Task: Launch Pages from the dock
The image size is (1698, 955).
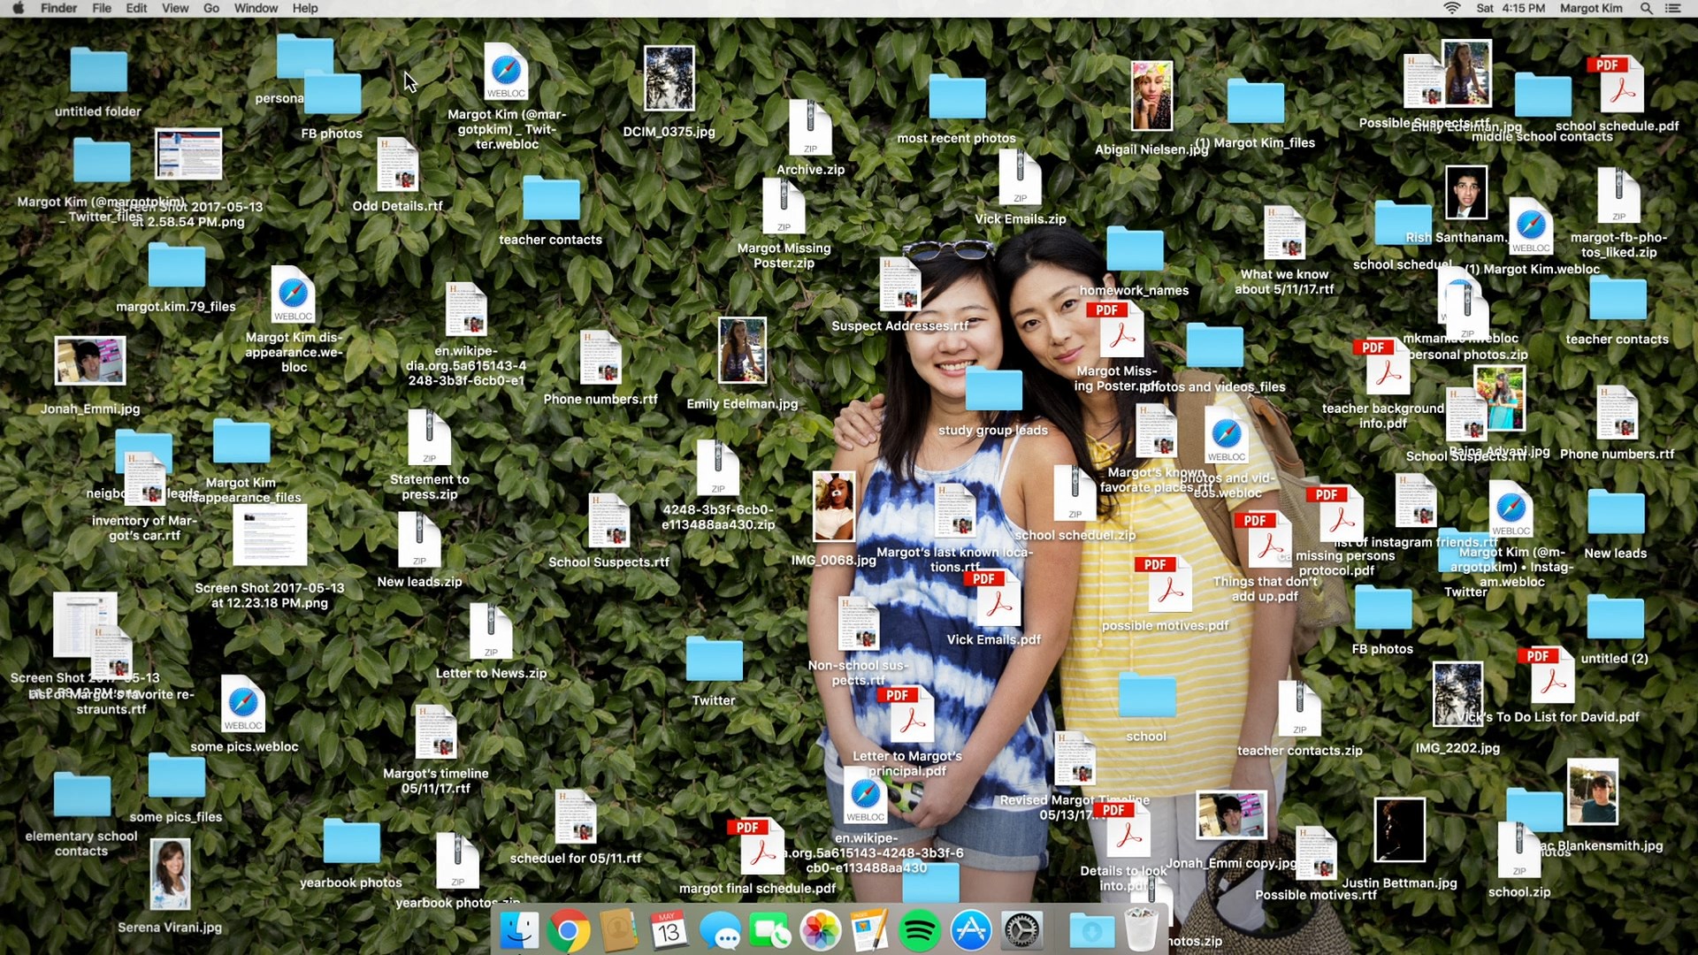Action: 870,931
